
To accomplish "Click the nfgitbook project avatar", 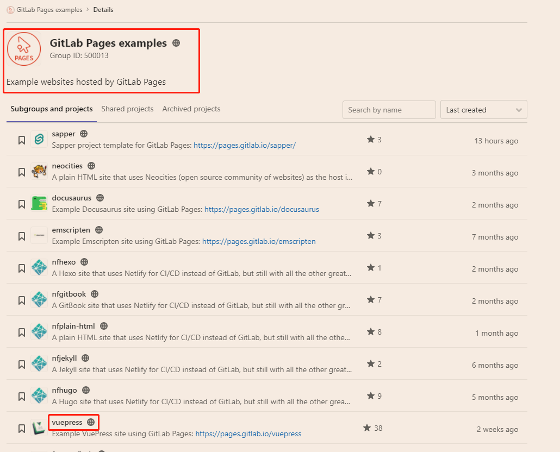I will (39, 300).
